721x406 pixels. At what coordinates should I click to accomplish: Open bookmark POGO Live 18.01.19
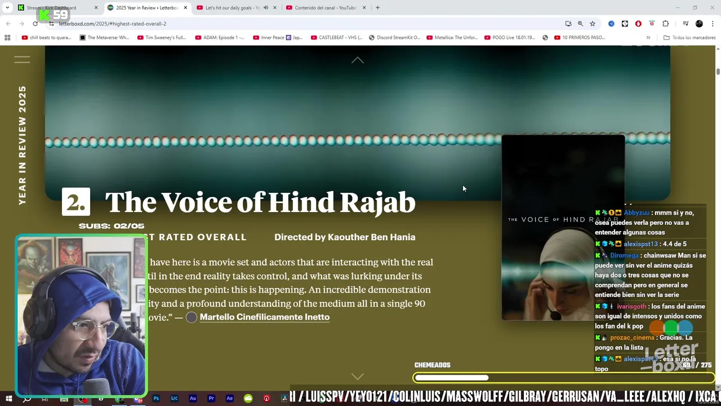pos(509,38)
